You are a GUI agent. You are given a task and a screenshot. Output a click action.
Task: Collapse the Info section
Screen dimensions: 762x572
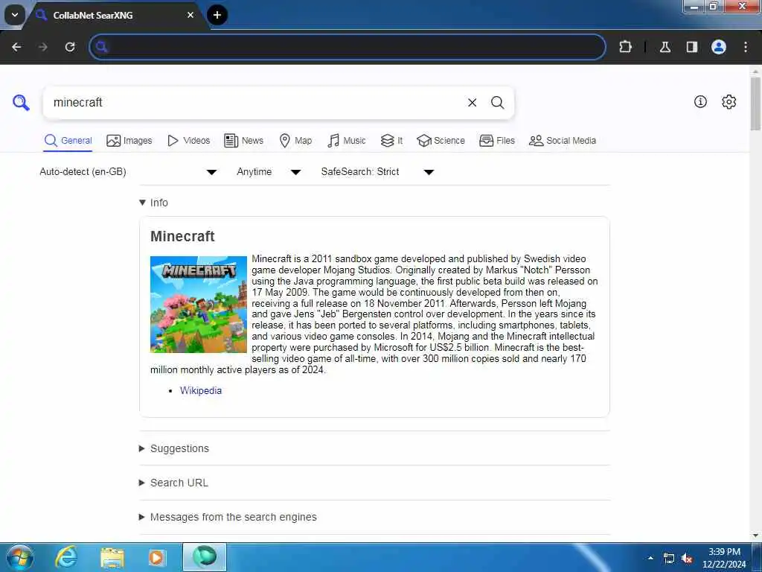(x=153, y=203)
